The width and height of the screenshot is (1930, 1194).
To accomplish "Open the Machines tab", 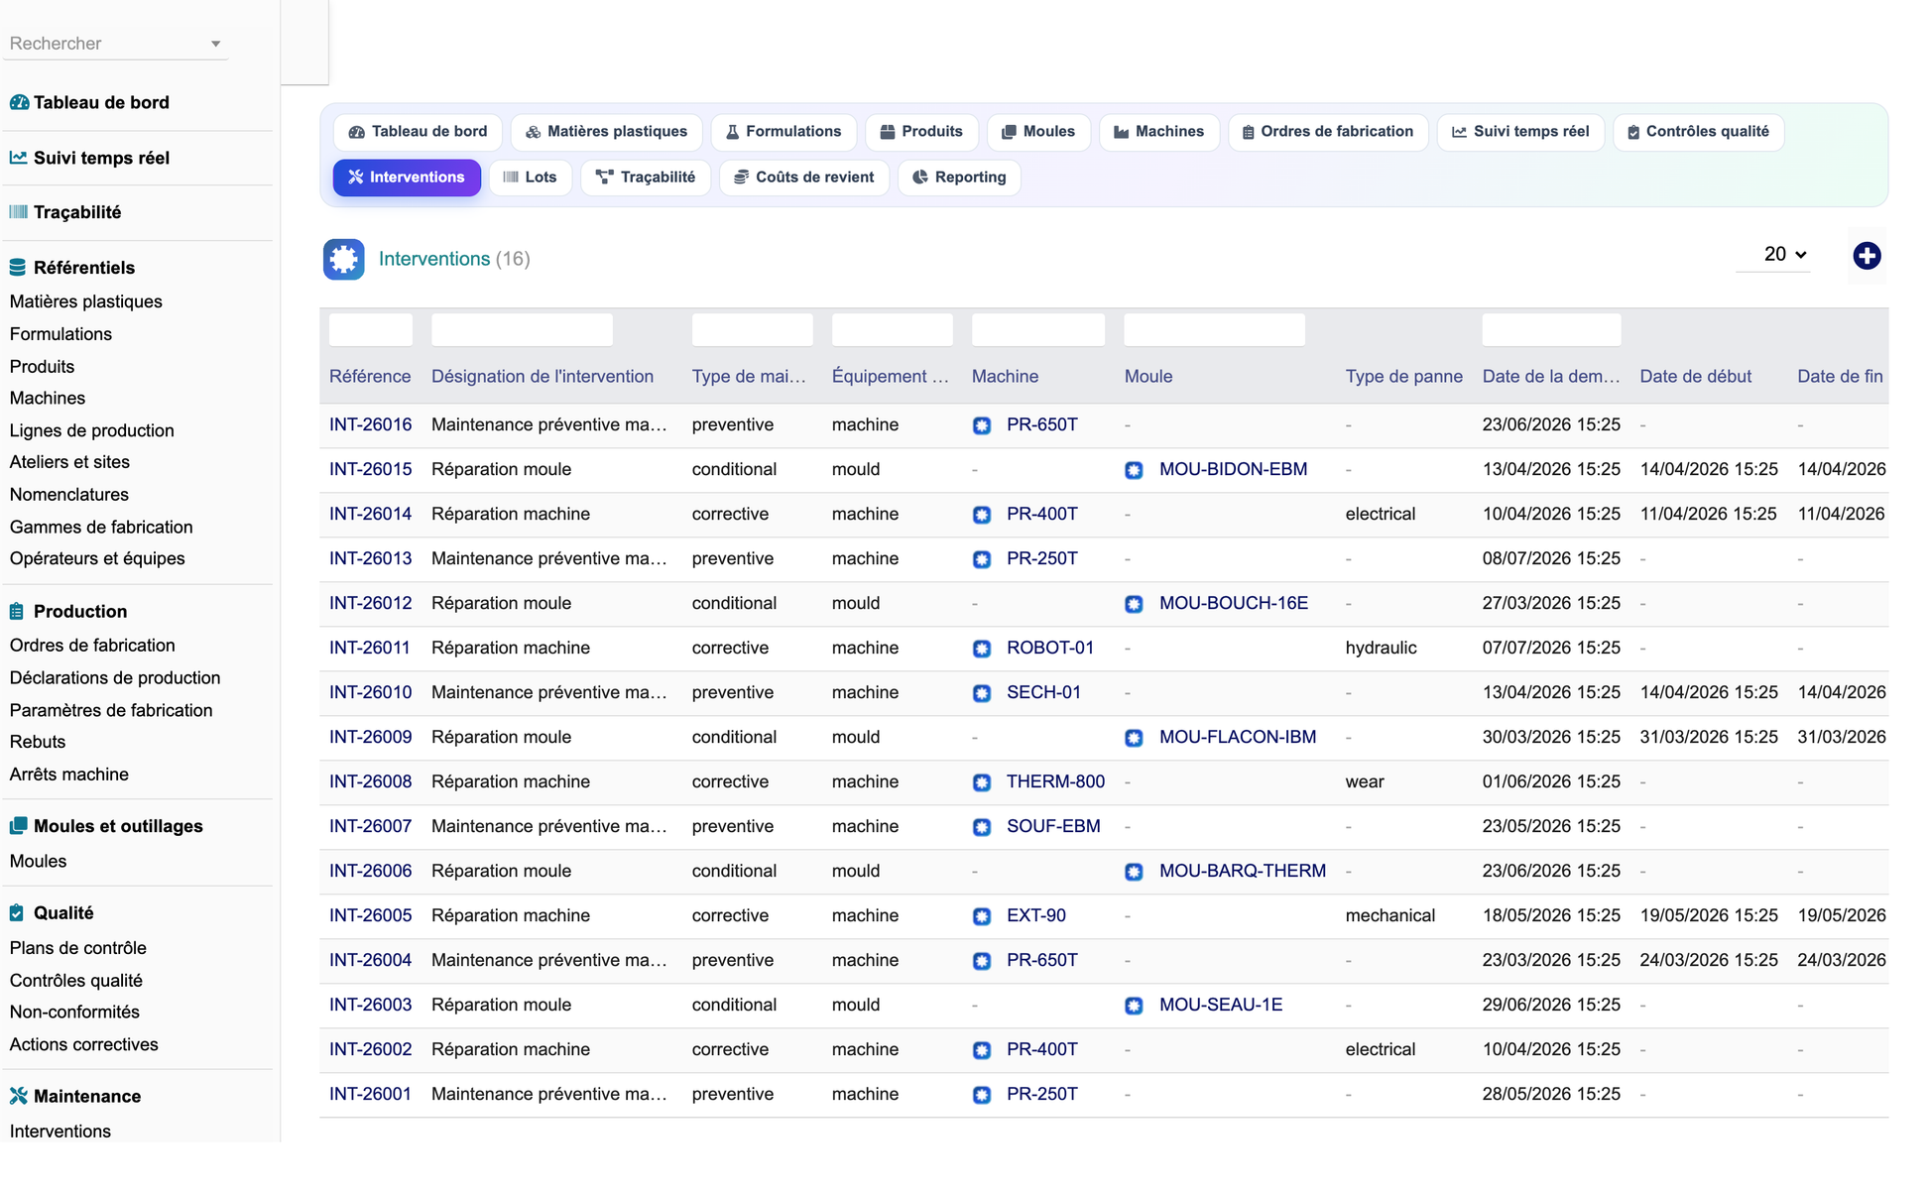I will (1158, 132).
